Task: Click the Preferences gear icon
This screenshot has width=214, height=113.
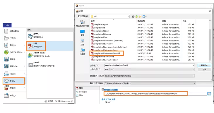Action: [46, 101]
